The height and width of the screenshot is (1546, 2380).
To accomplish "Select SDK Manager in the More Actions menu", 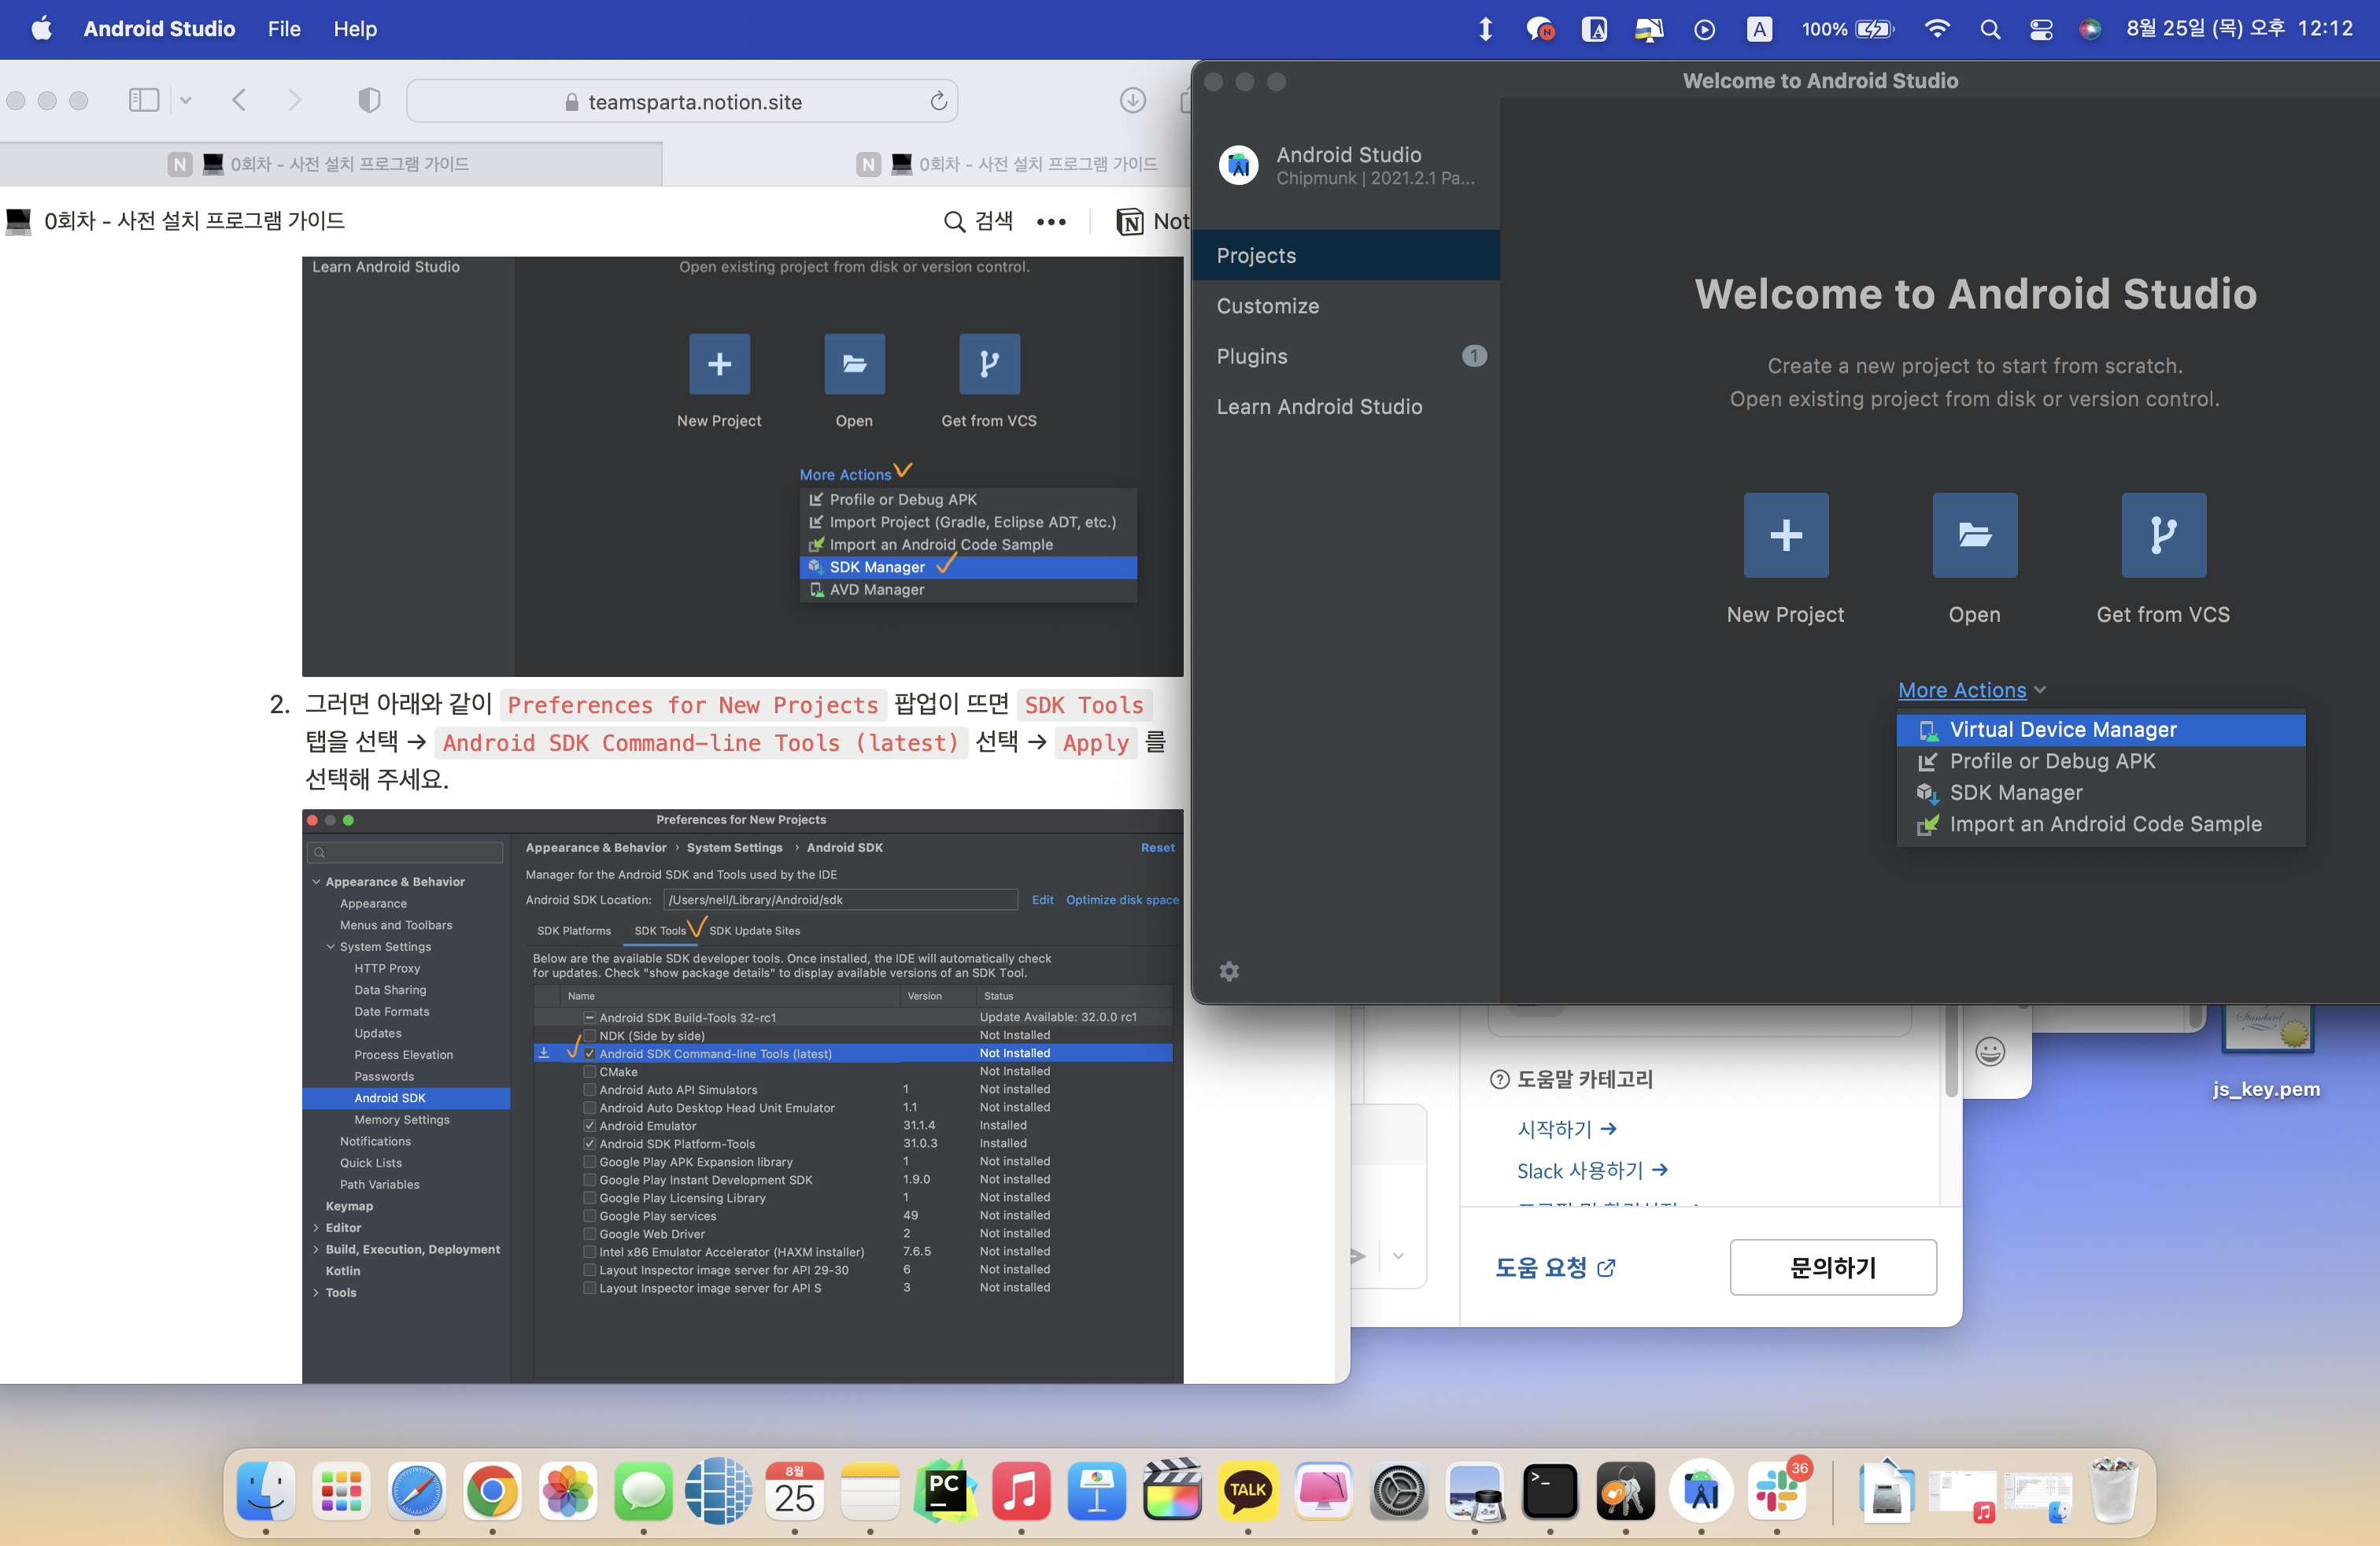I will coord(2100,792).
